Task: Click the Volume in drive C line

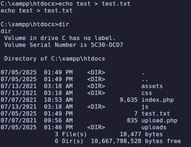Action: 60,38
